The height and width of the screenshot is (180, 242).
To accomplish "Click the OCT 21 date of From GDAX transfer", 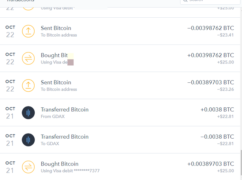I will 10,113.
